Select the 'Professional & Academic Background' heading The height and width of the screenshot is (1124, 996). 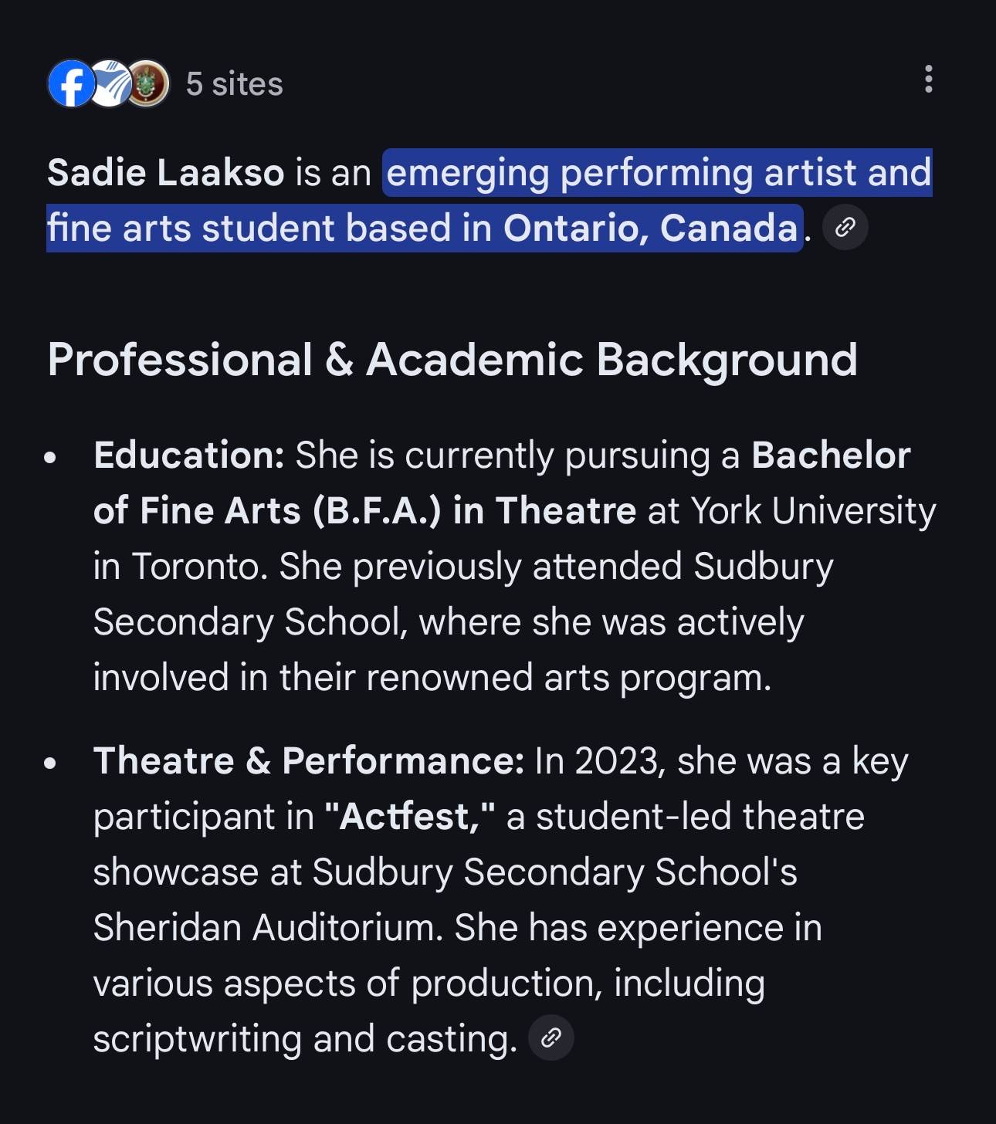click(x=452, y=360)
